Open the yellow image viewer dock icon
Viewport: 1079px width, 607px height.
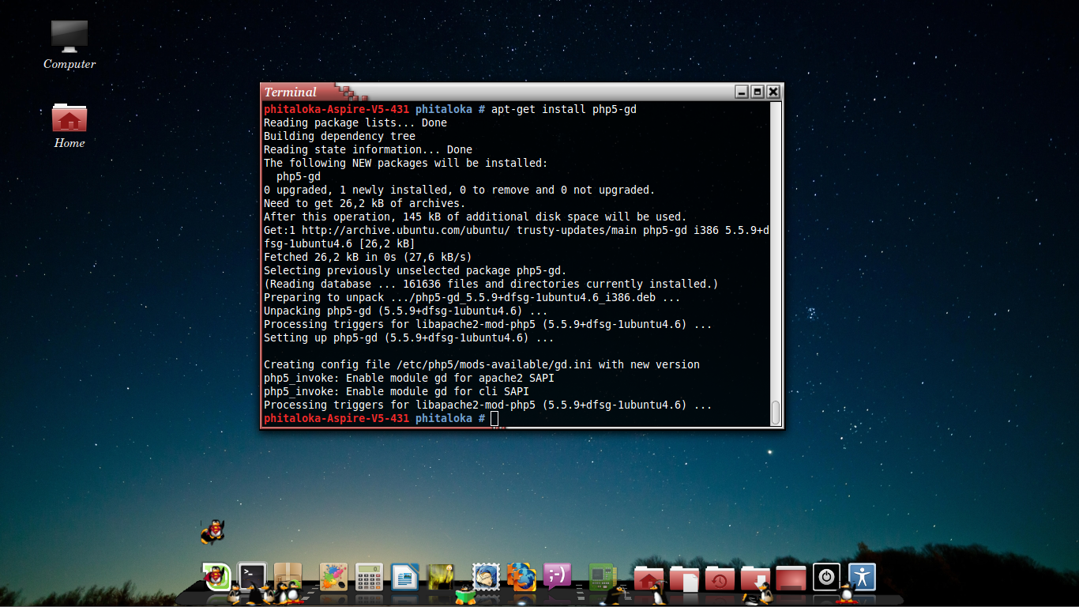click(x=442, y=577)
